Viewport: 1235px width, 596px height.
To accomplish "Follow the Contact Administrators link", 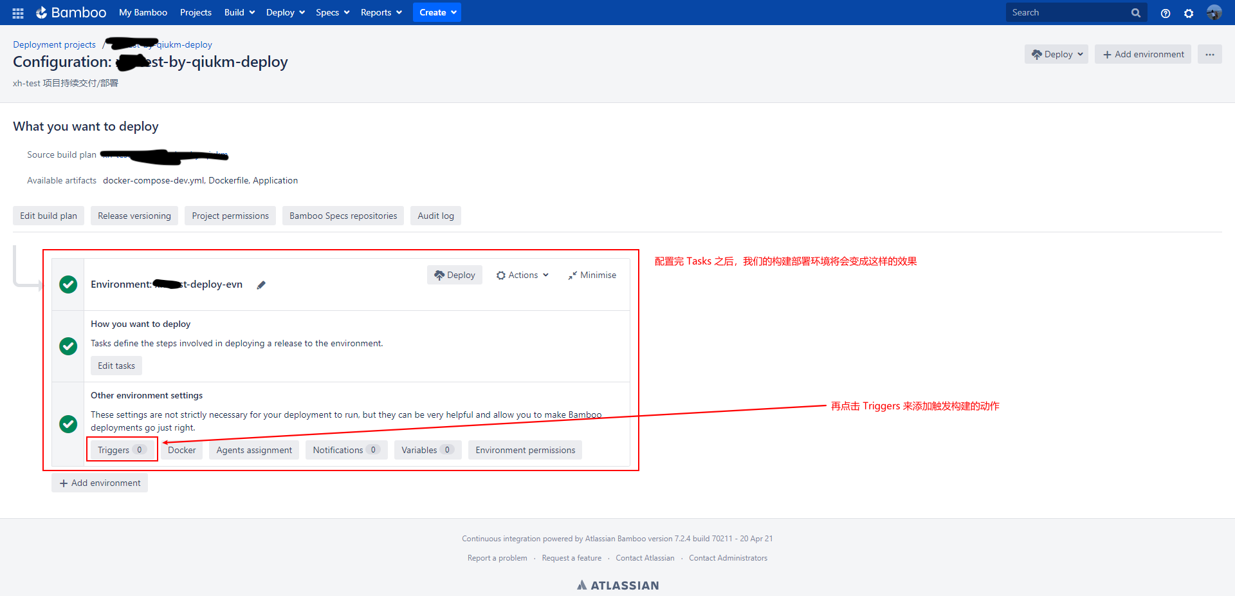I will pyautogui.click(x=728, y=558).
